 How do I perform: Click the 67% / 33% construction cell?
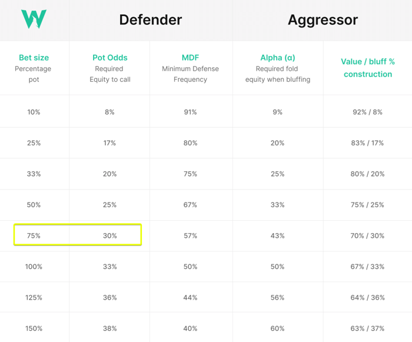367,267
